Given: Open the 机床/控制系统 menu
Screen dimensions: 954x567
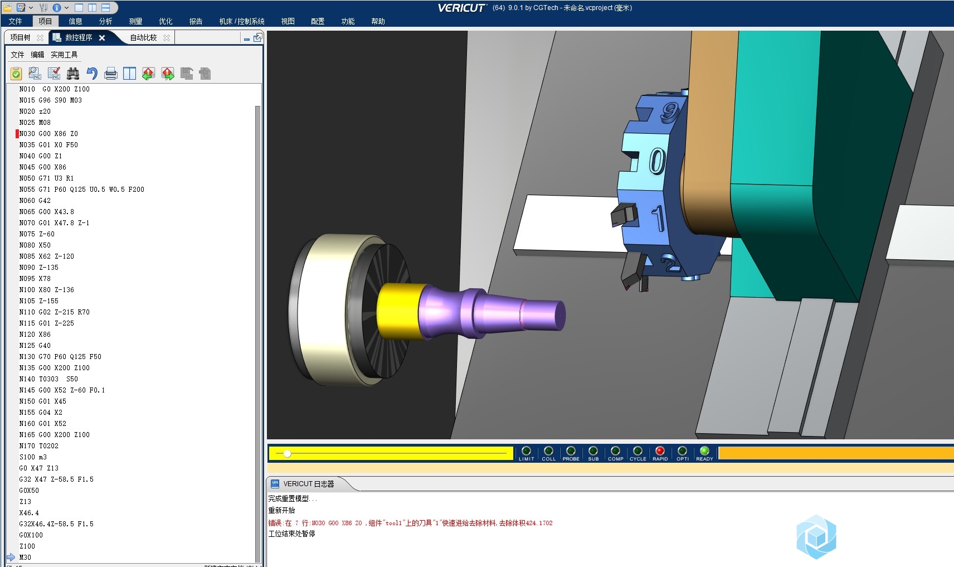Looking at the screenshot, I should click(x=242, y=21).
